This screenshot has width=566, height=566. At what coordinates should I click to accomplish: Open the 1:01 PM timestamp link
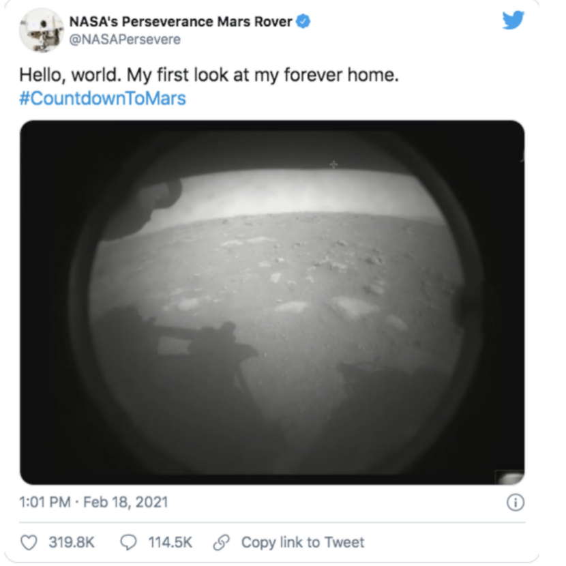45,503
